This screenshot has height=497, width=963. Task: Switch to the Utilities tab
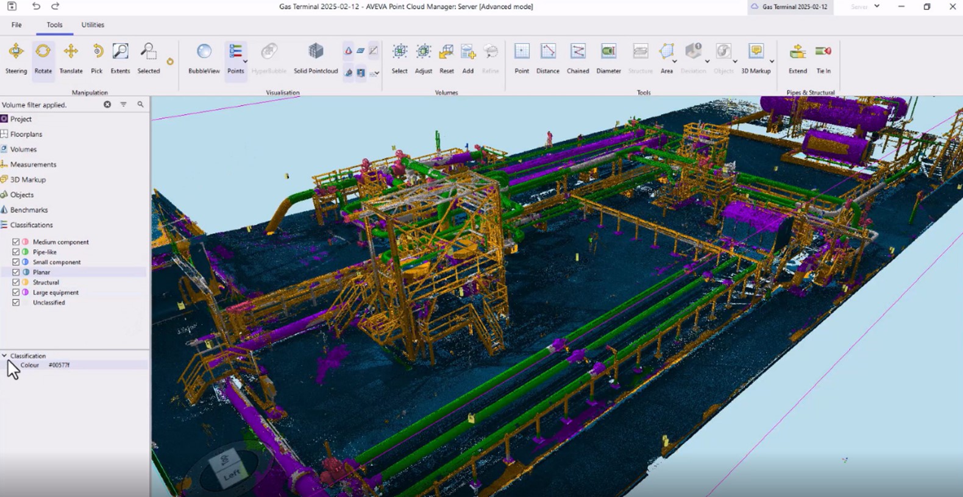click(93, 25)
